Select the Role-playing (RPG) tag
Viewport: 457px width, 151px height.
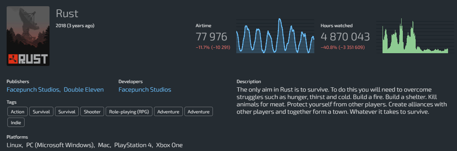tap(129, 111)
